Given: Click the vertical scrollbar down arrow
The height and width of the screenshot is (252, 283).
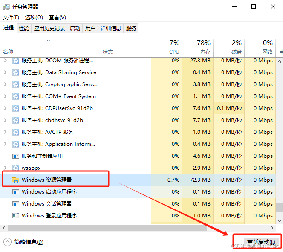Looking at the screenshot, I should tap(279, 220).
